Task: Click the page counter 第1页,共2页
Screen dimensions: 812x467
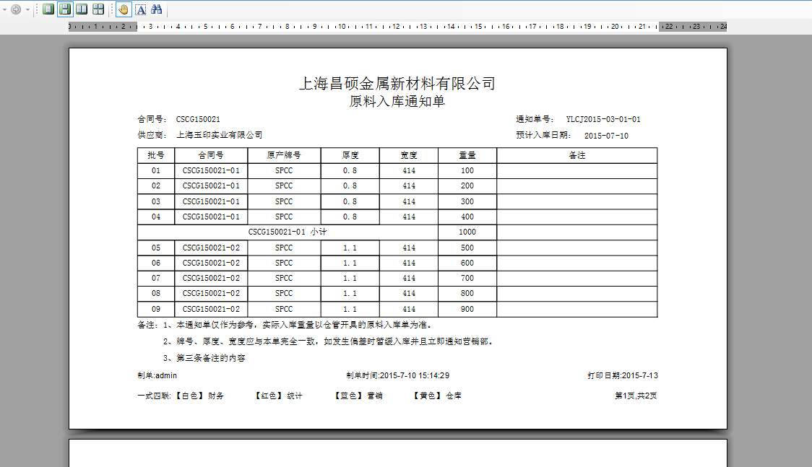Action: click(636, 396)
